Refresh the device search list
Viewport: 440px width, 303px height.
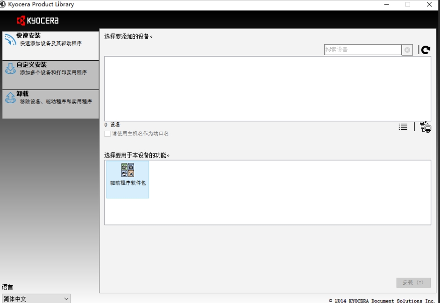point(426,49)
